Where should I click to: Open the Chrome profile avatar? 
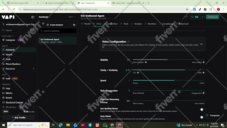tap(218, 9)
